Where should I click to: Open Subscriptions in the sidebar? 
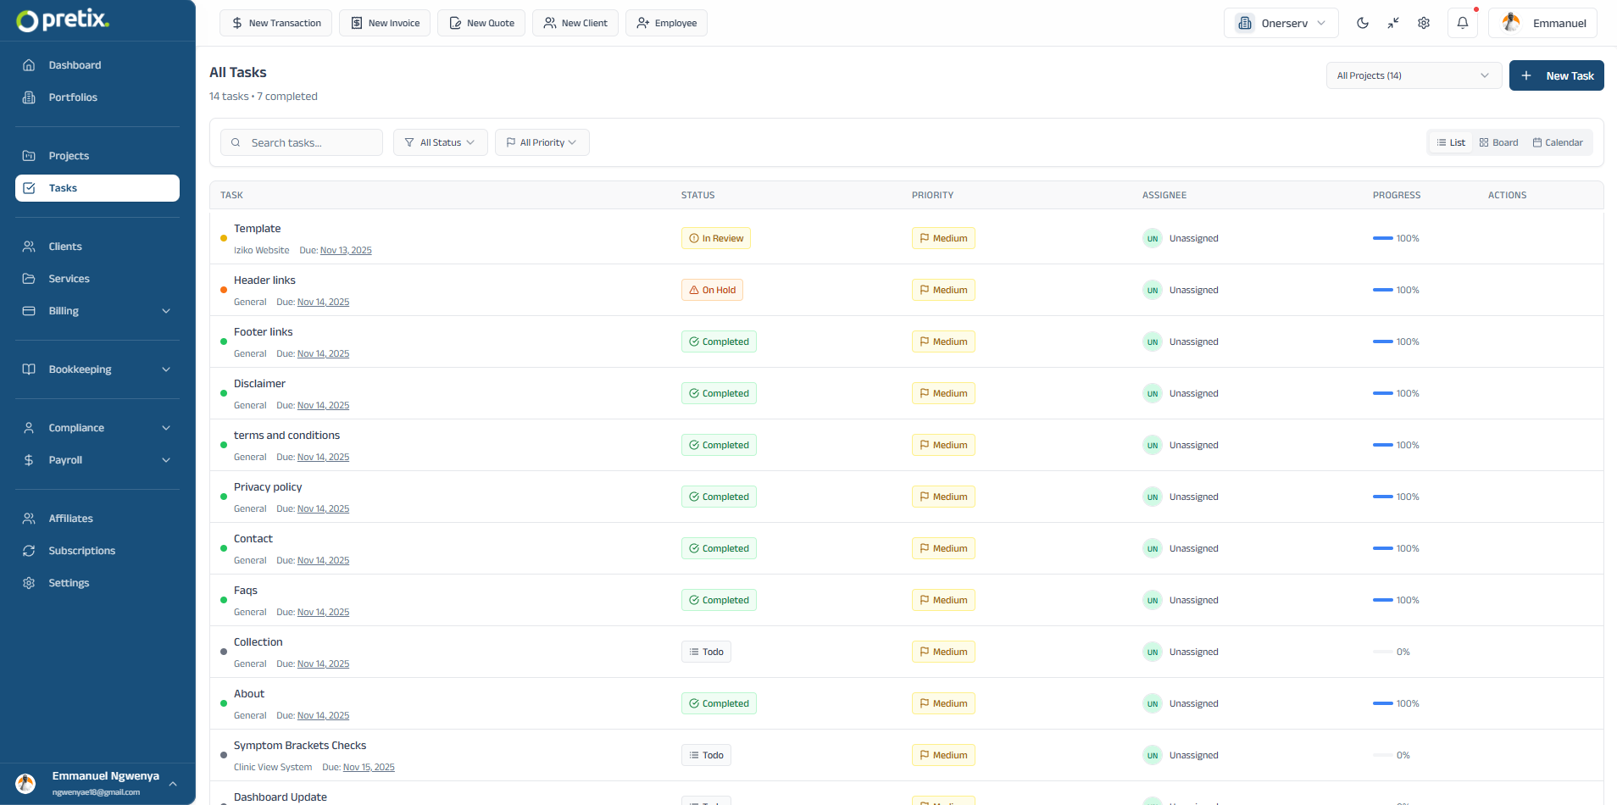pyautogui.click(x=81, y=551)
